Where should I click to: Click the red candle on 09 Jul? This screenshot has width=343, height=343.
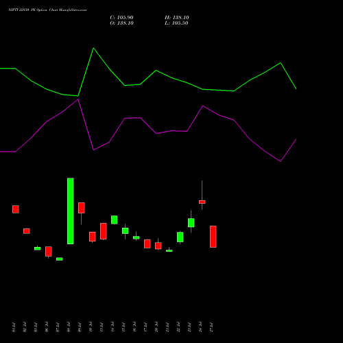(x=82, y=208)
